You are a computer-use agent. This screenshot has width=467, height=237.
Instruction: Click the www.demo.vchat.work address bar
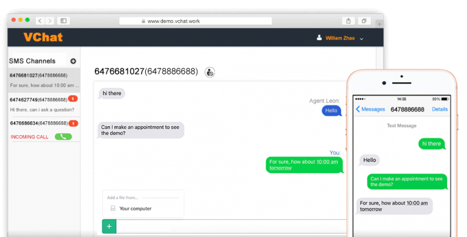195,21
